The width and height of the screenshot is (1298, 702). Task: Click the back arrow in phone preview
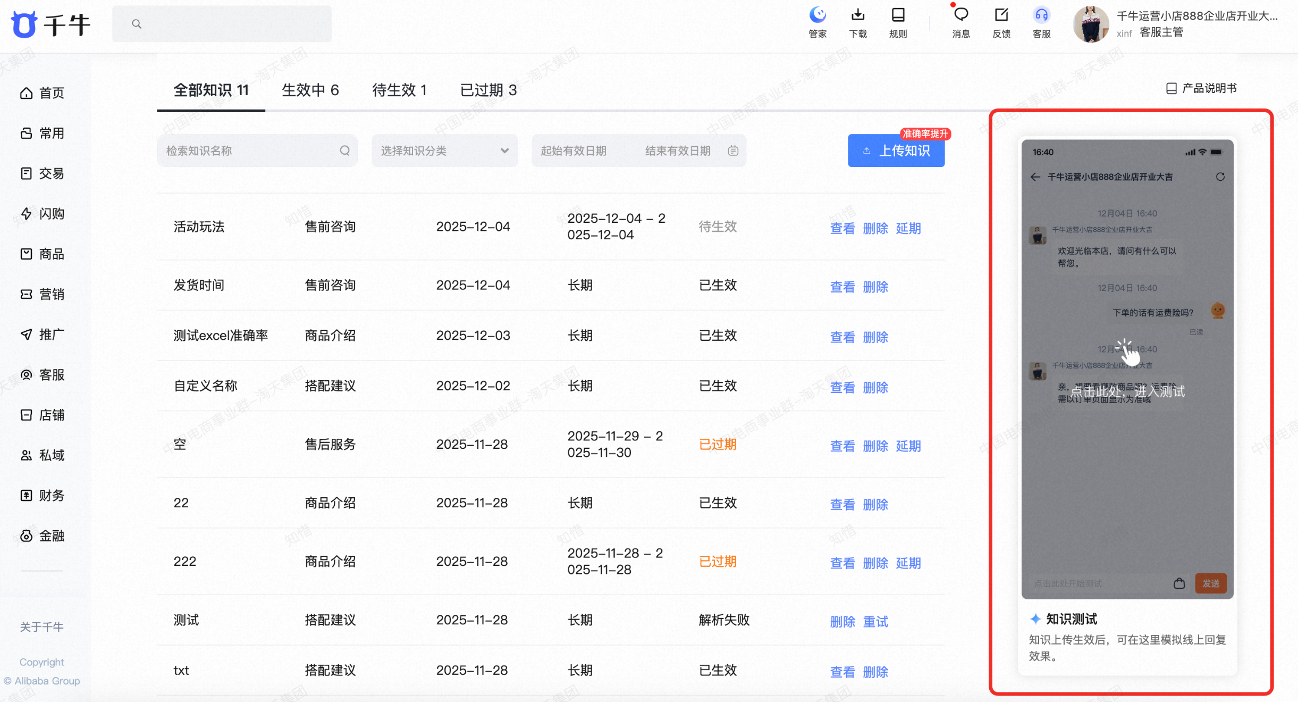tap(1035, 177)
